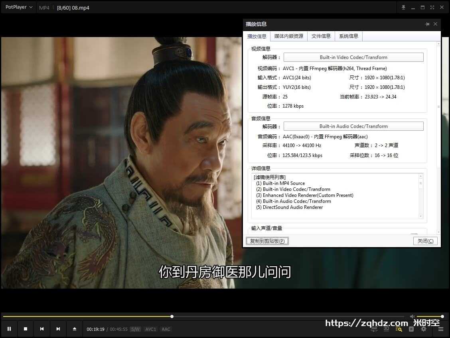Click the 1278 kbps video bitrate value

[293, 106]
